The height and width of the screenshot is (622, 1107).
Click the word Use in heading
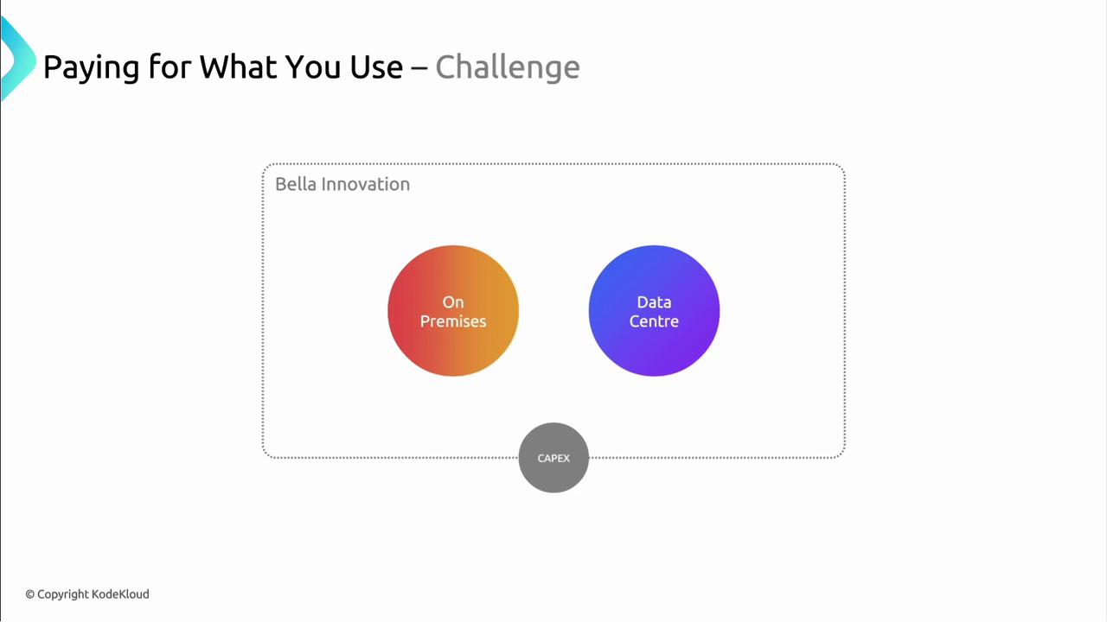376,67
